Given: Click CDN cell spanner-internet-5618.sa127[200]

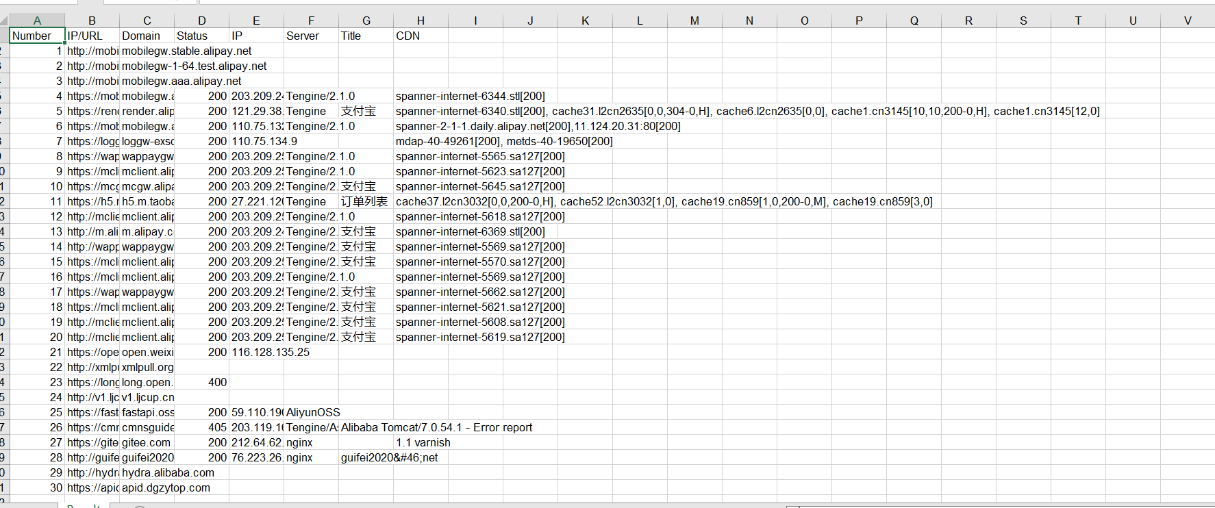Looking at the screenshot, I should 480,216.
